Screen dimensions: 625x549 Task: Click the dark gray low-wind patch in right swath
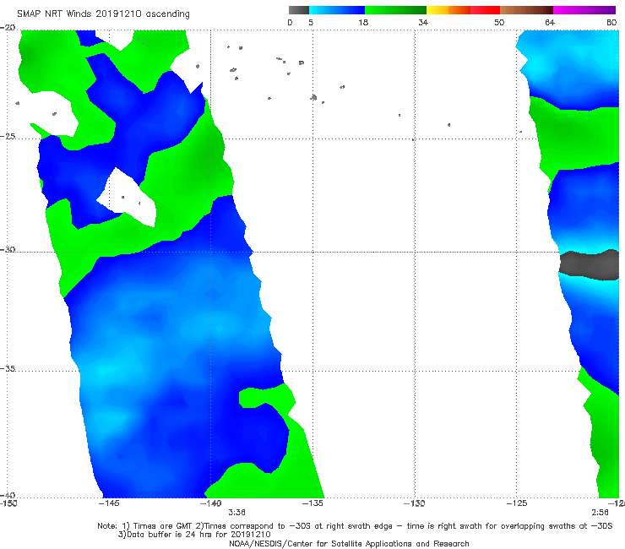(590, 265)
